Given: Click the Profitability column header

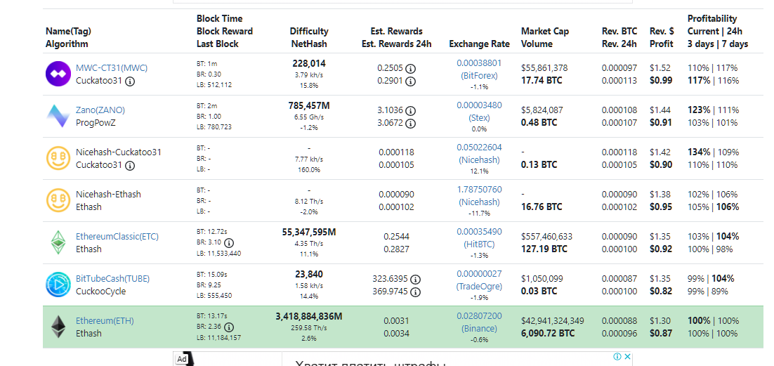Looking at the screenshot, I should pos(718,31).
